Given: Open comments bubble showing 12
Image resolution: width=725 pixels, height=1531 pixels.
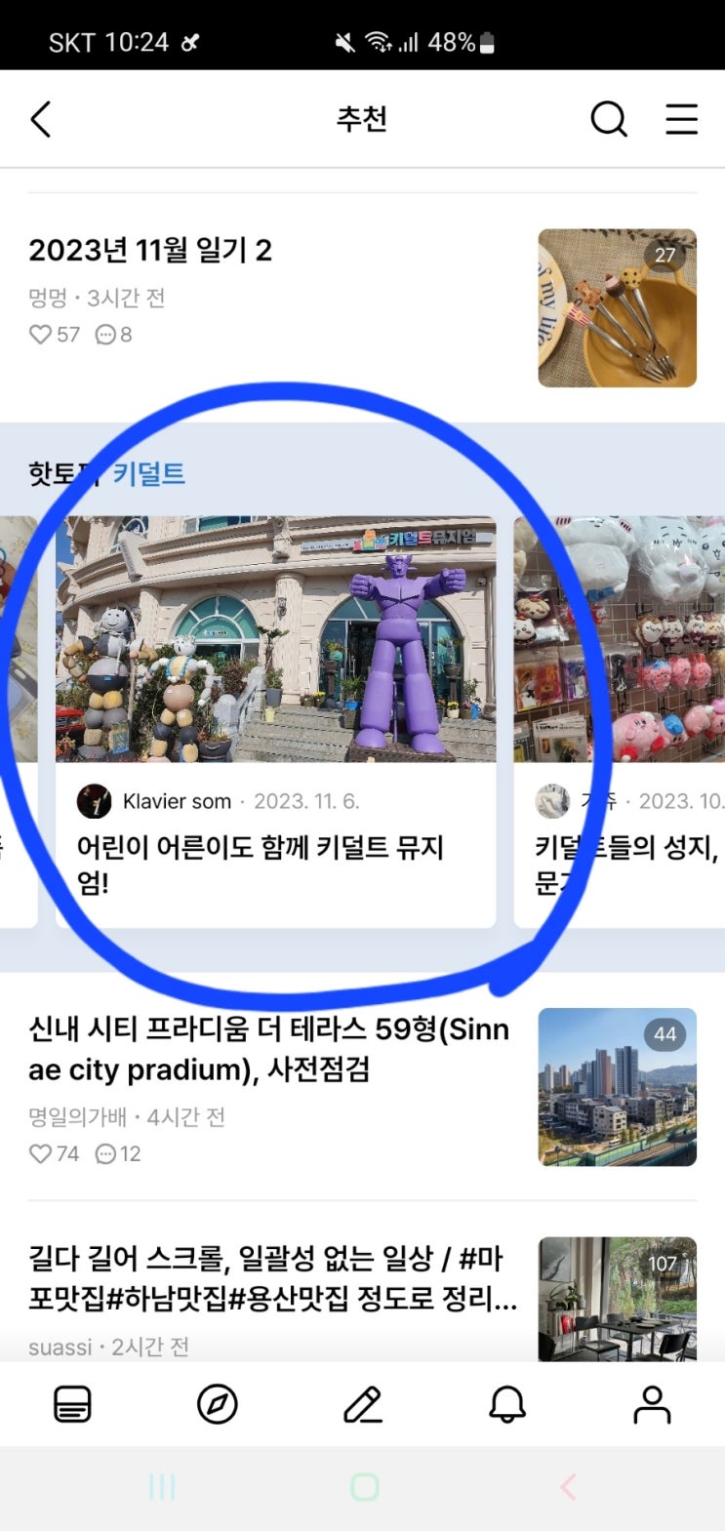Looking at the screenshot, I should pyautogui.click(x=105, y=1154).
